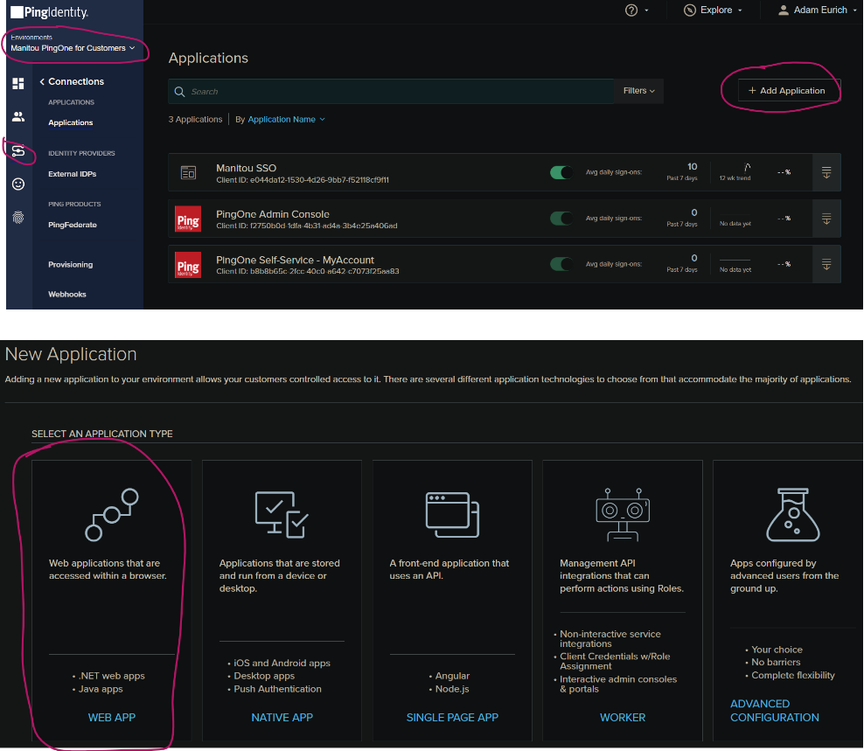The width and height of the screenshot is (864, 751).
Task: Click the PingOne Self-Service Ping logo
Action: tap(188, 265)
